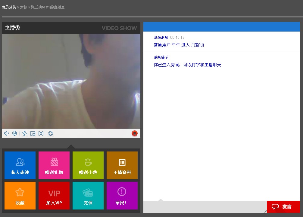Open the 充值 recharge tile
Viewport: 303px width, 217px height.
pyautogui.click(x=88, y=196)
